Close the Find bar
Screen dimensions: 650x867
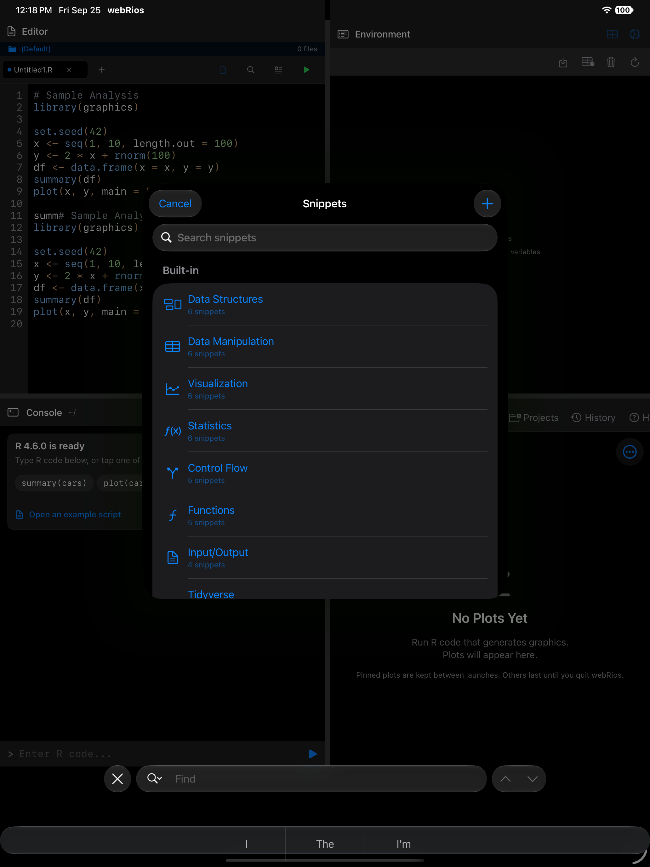click(x=117, y=778)
